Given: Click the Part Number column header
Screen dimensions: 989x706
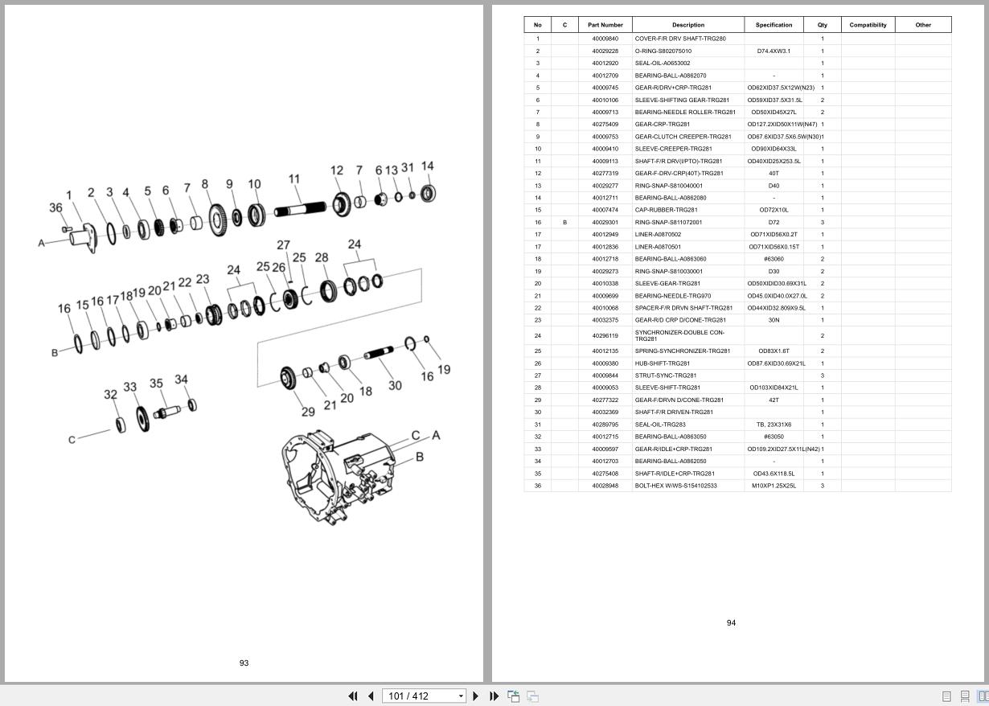Looking at the screenshot, I should [605, 25].
